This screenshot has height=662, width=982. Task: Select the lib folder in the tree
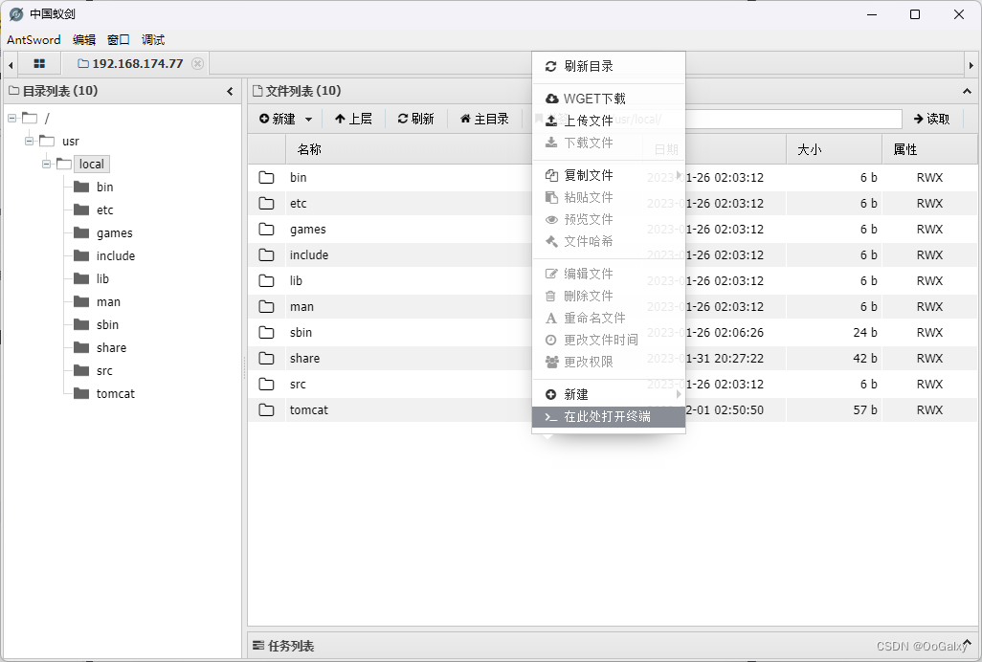click(x=102, y=279)
